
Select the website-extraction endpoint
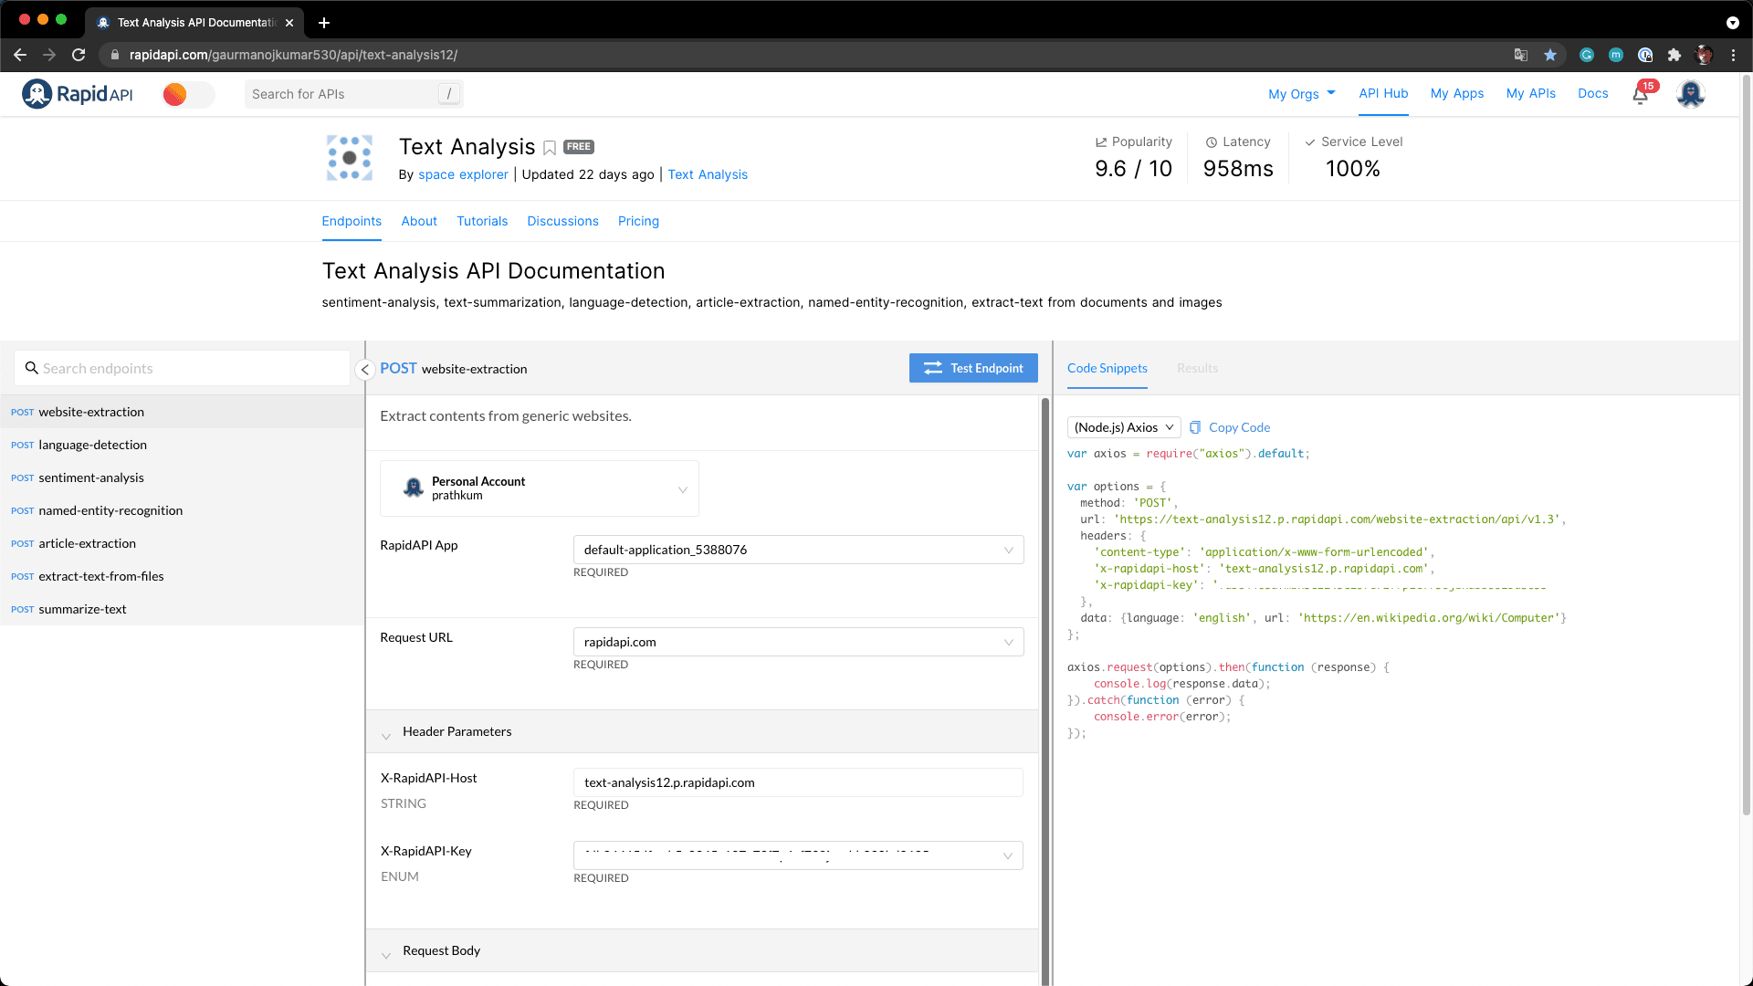point(182,412)
